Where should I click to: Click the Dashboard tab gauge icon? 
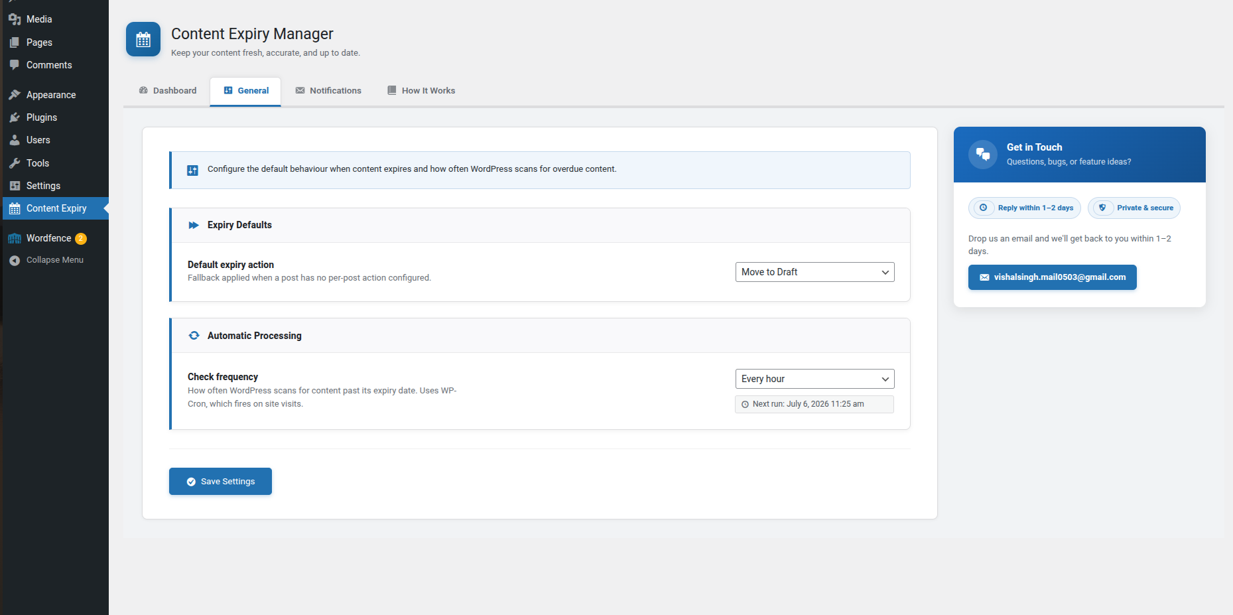143,90
